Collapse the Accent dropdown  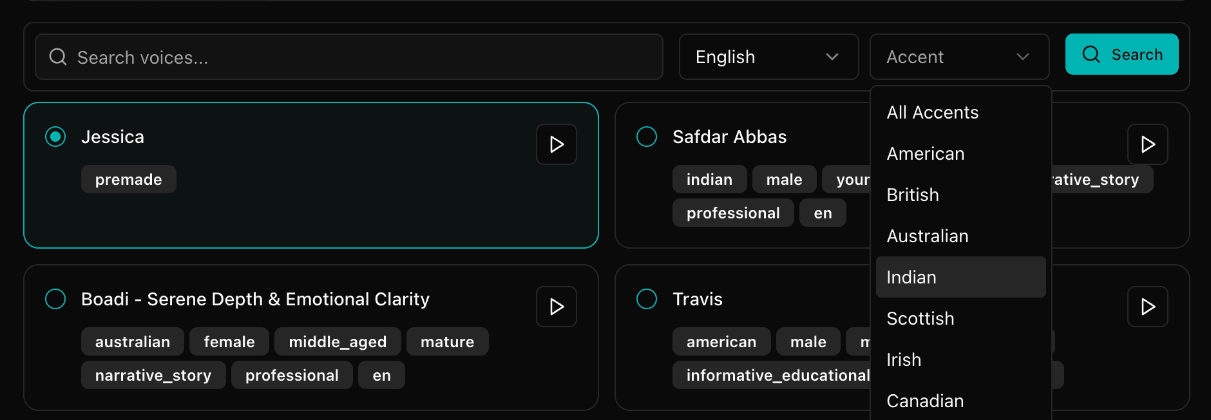(x=958, y=57)
